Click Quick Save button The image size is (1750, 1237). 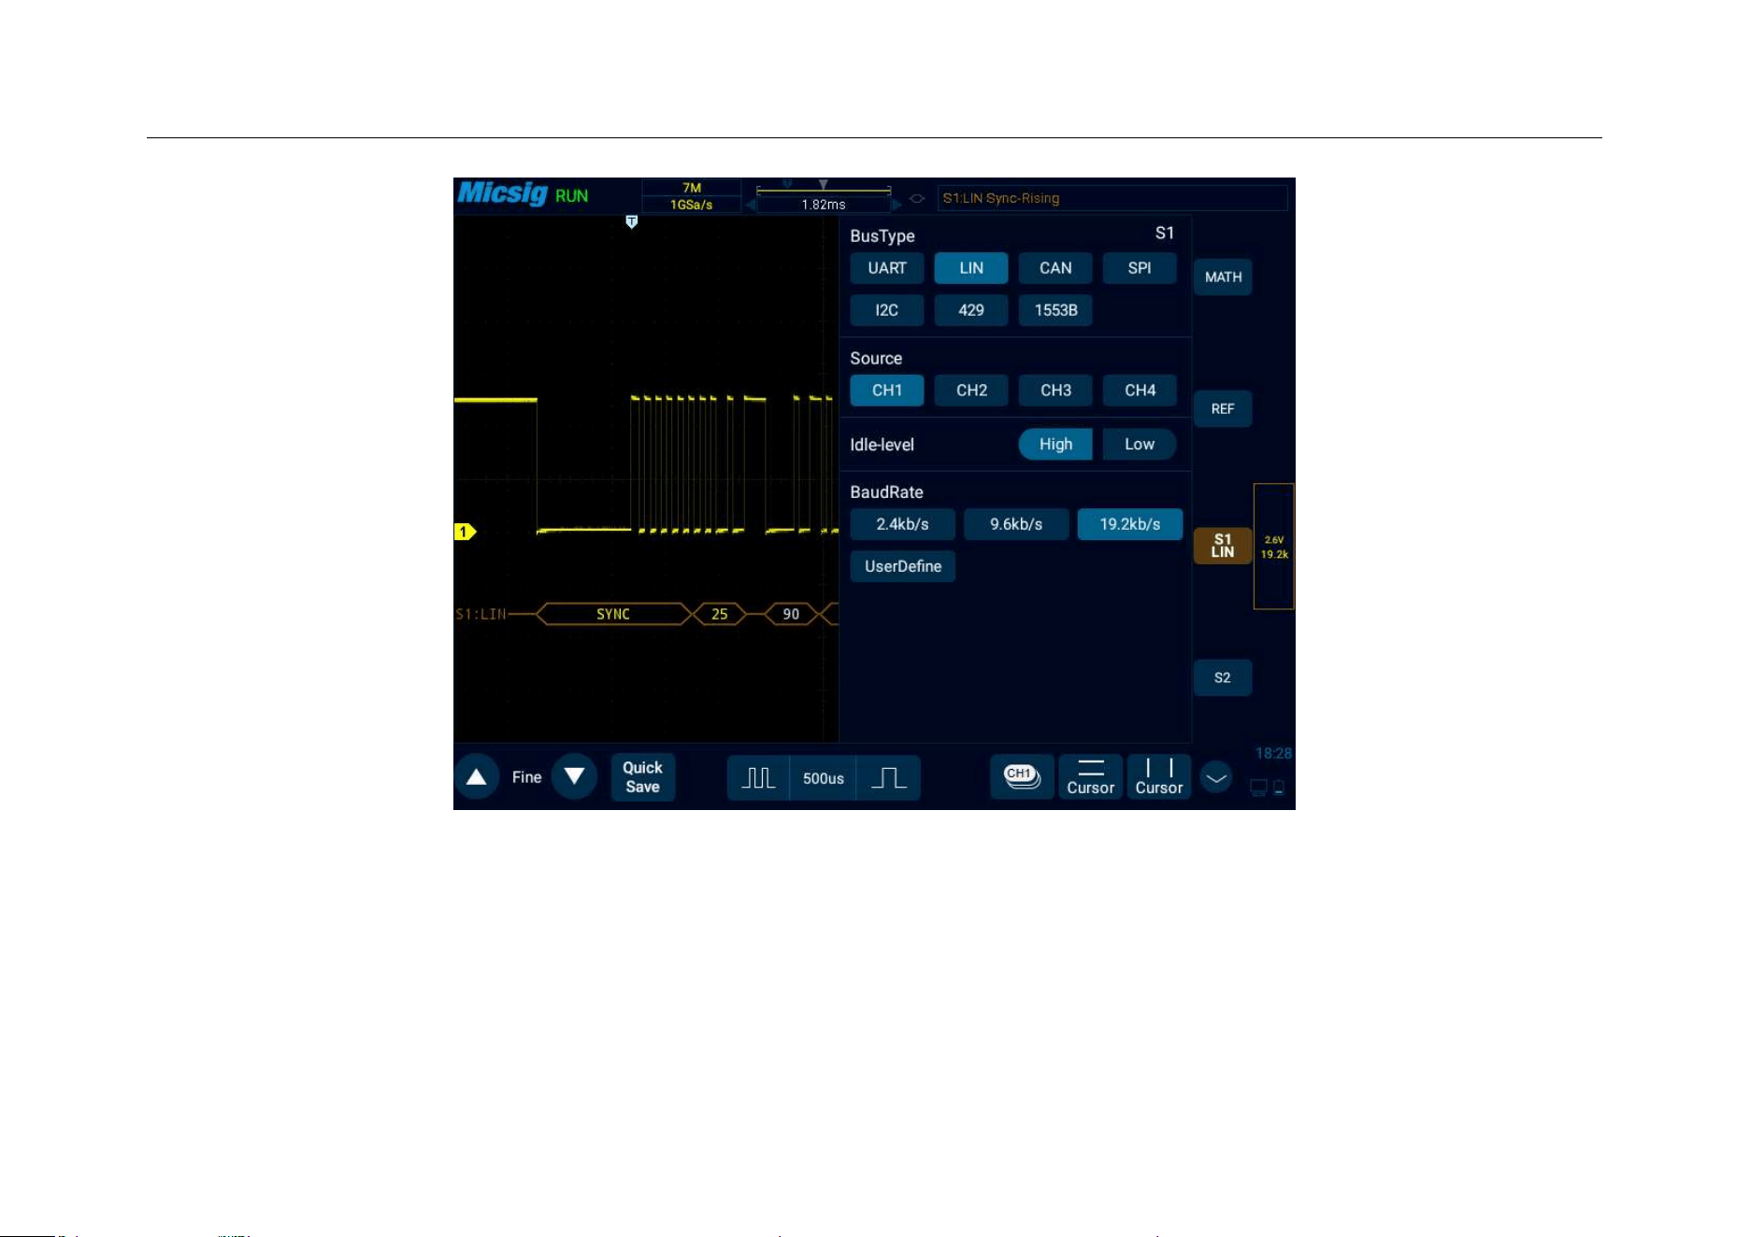point(643,777)
